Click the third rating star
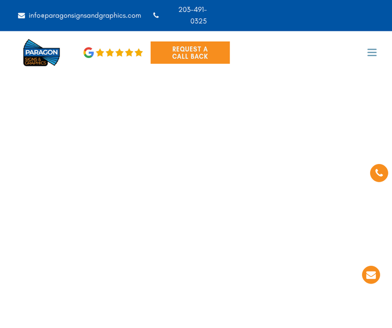Image resolution: width=392 pixels, height=328 pixels. pyautogui.click(x=119, y=53)
